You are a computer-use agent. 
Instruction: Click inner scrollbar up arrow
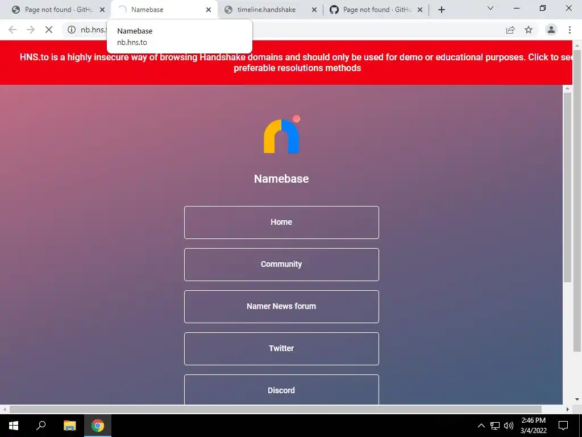pos(567,89)
